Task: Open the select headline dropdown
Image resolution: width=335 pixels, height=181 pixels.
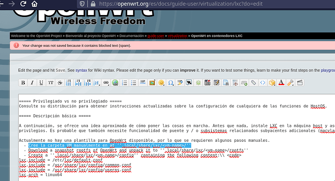Action: [x=97, y=83]
